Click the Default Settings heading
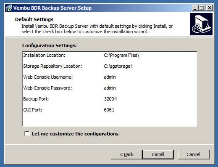This screenshot has height=167, width=218. [x=34, y=19]
